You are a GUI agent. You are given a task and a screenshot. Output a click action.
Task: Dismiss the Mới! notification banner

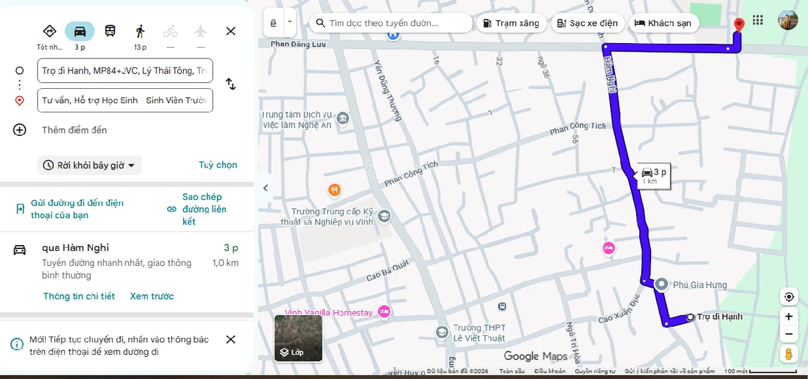point(231,339)
